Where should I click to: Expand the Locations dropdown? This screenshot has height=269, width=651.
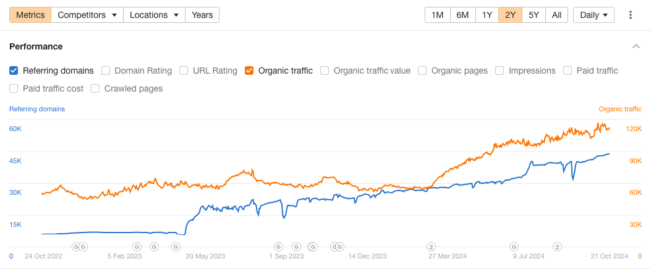[155, 15]
